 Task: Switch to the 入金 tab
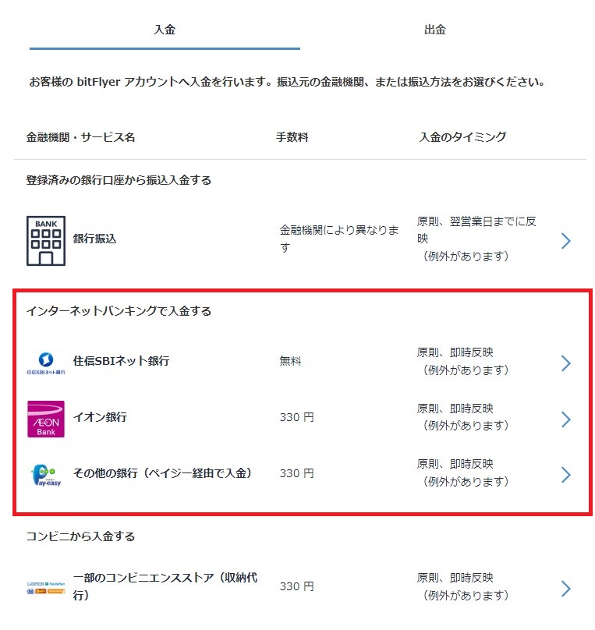click(x=165, y=30)
